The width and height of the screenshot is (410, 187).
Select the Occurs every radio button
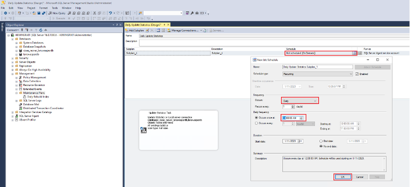pyautogui.click(x=256, y=123)
